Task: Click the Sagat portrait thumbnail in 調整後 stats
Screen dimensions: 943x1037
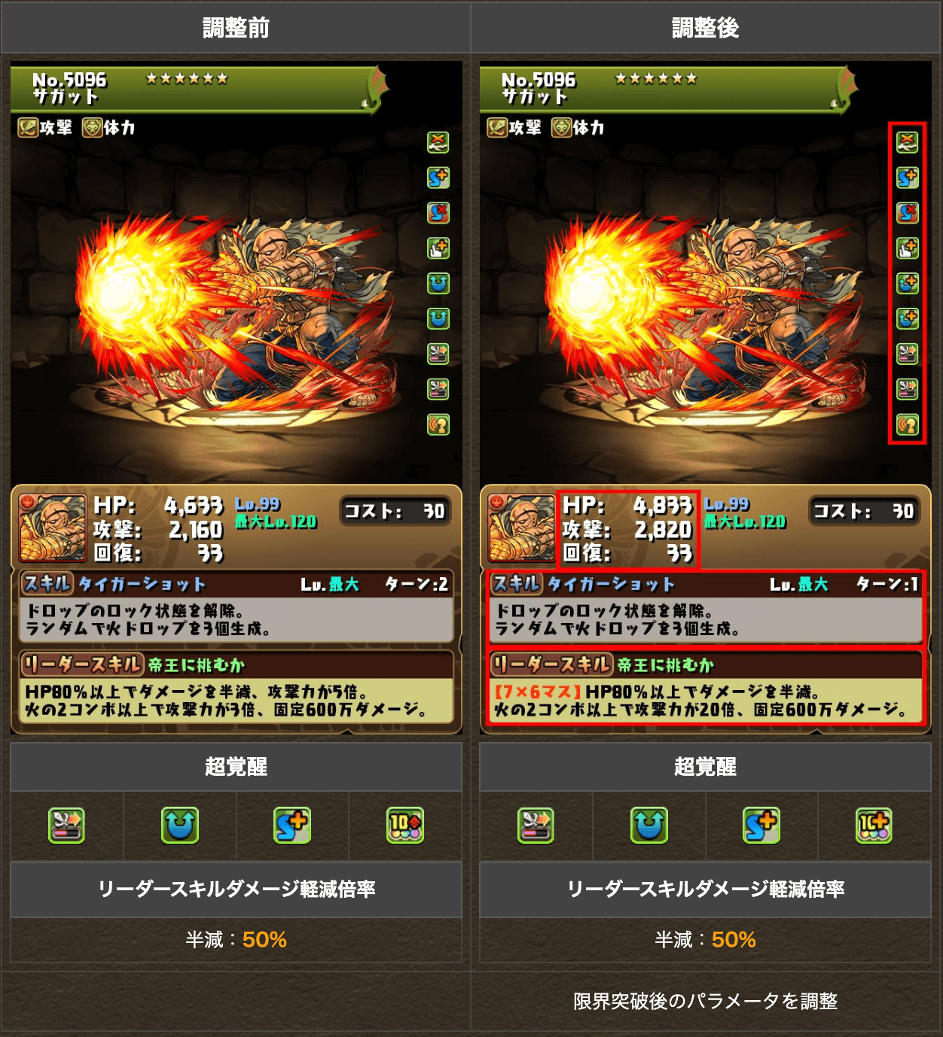Action: coord(522,528)
